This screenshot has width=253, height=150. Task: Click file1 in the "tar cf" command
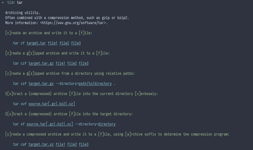pos(52,43)
